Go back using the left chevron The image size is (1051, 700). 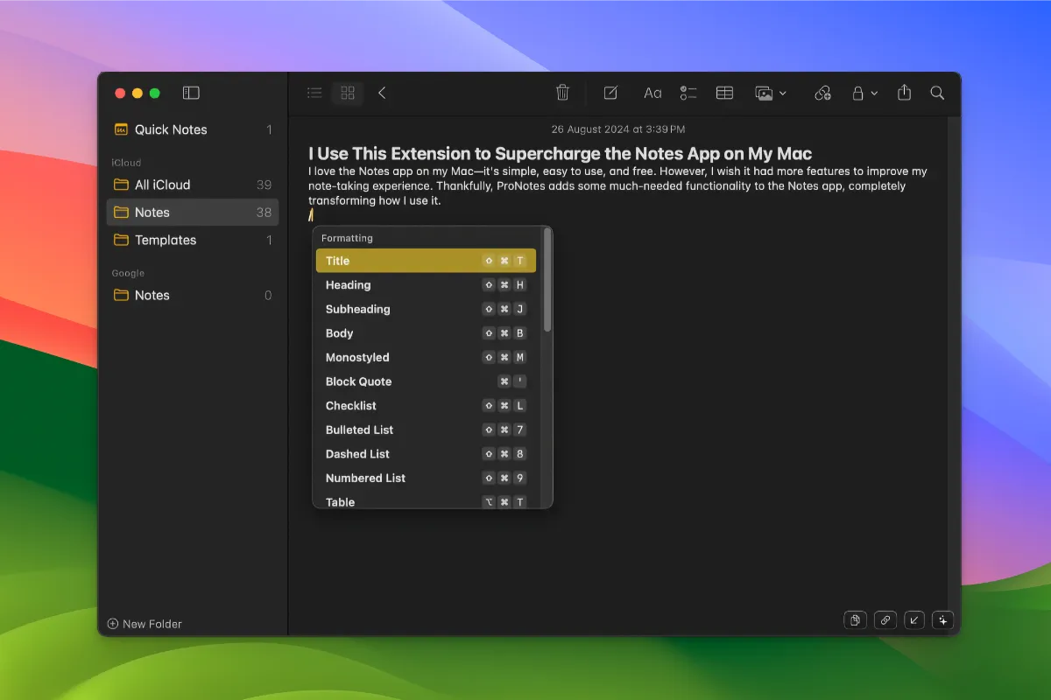point(382,93)
